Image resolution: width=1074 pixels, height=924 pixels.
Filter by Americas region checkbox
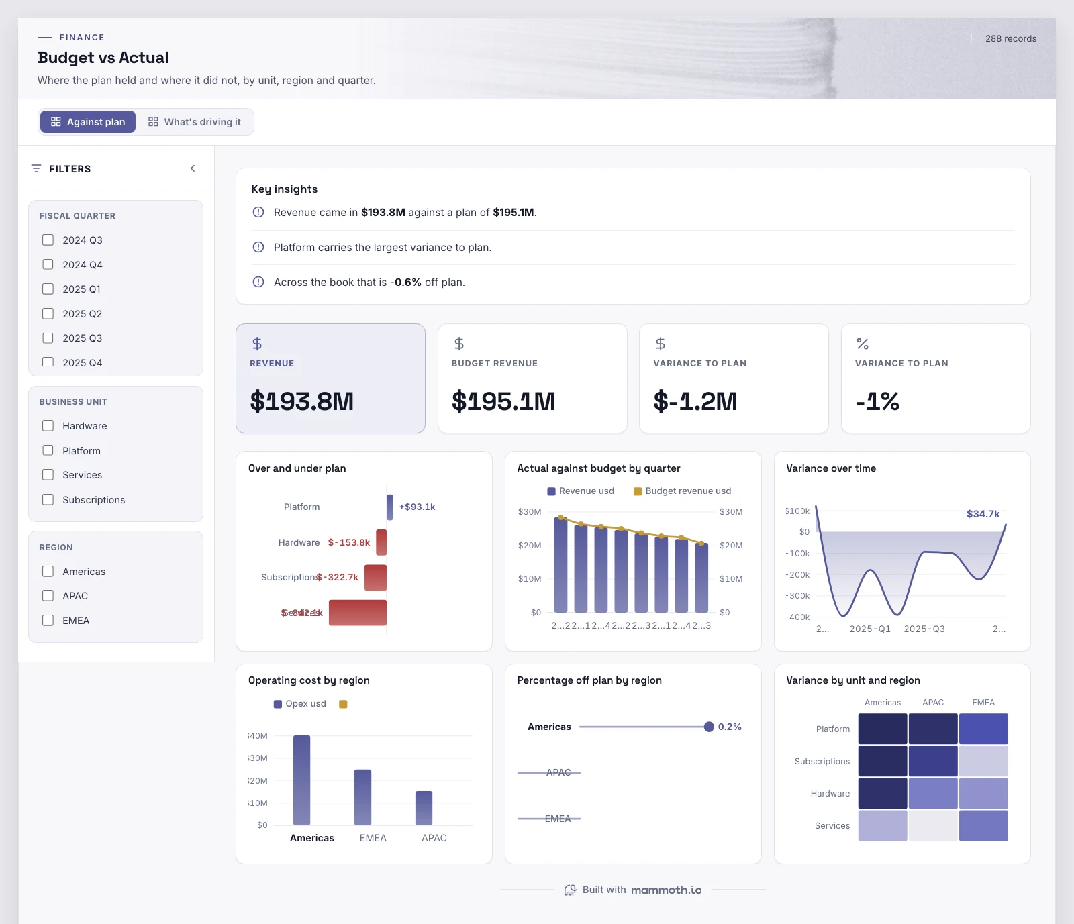48,571
